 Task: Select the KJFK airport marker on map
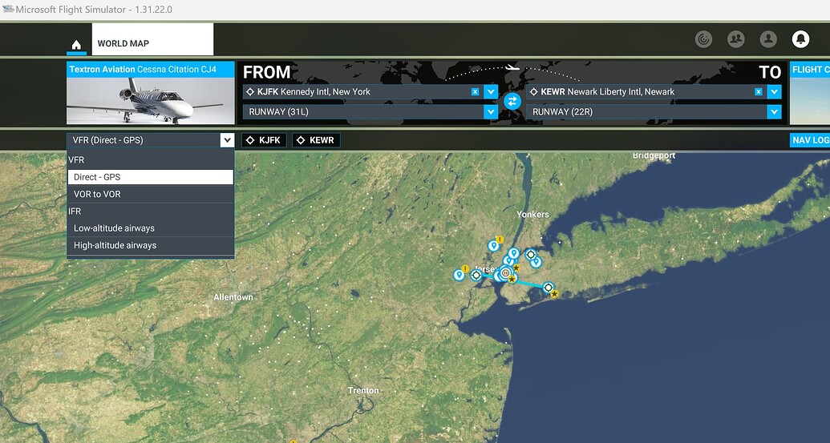[549, 288]
